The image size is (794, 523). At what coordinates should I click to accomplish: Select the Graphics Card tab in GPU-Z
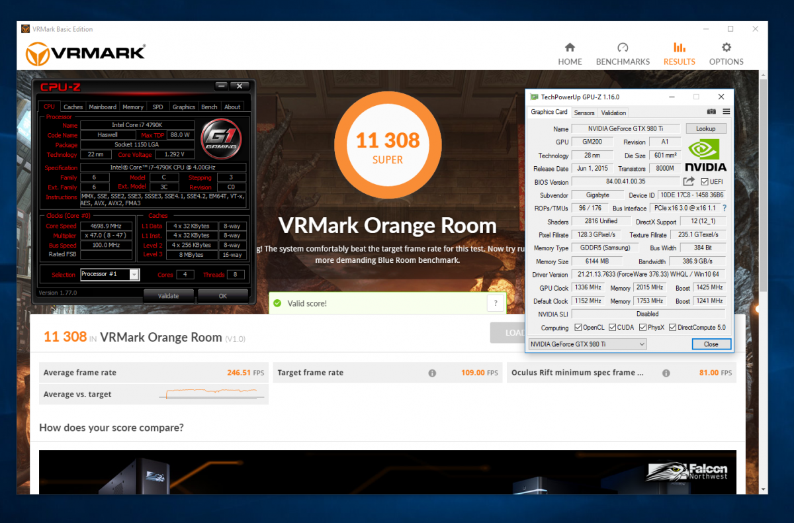coord(549,112)
